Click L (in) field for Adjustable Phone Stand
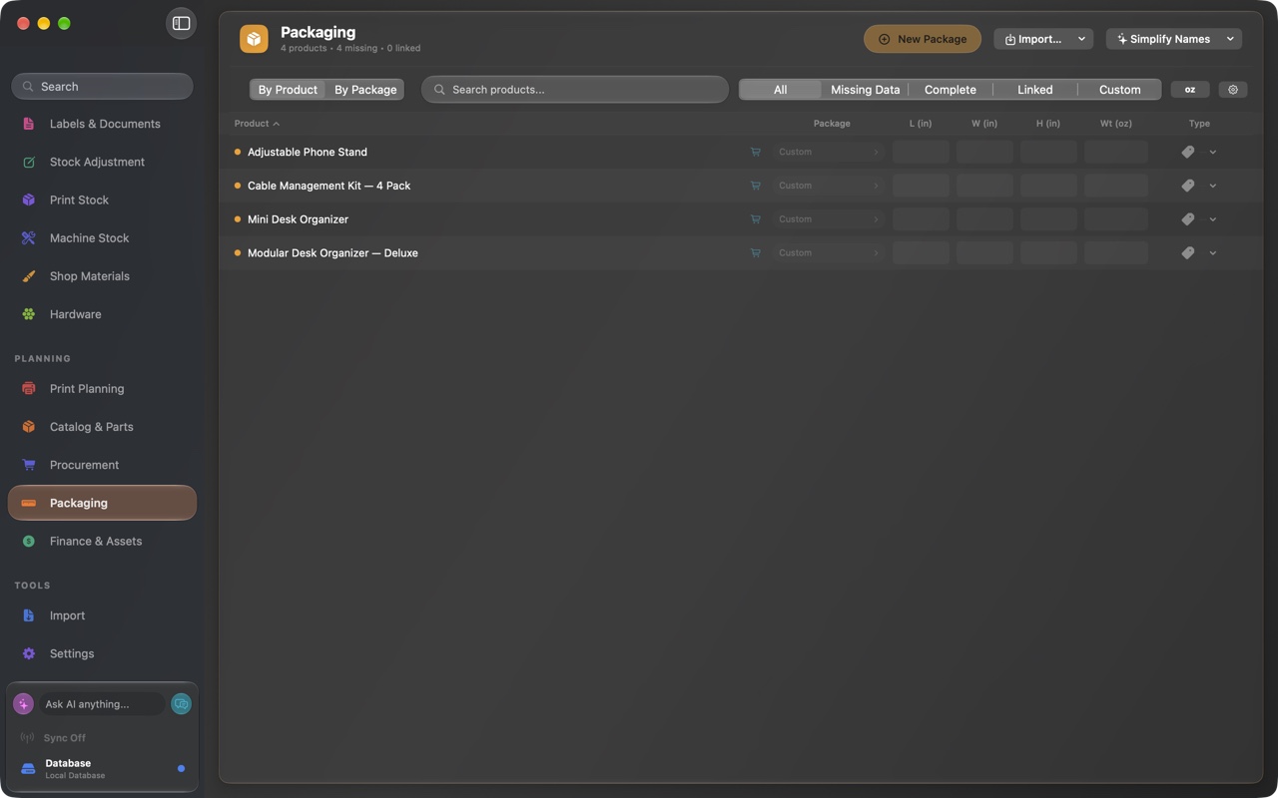Screen dimensions: 1278x798 point(921,152)
